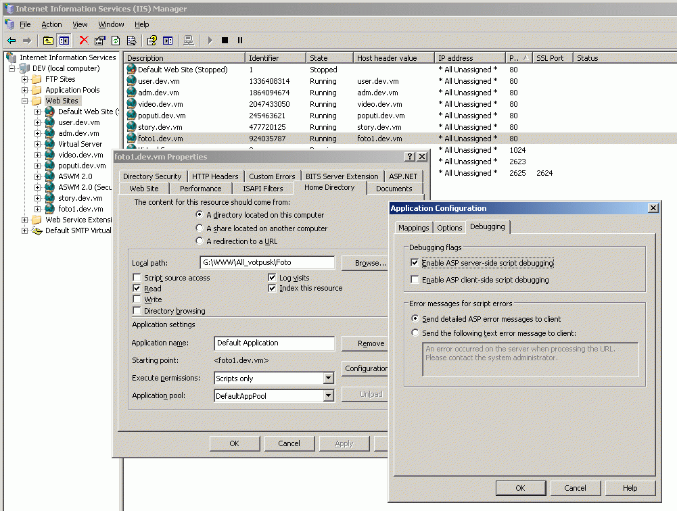Viewport: 677px width, 511px height.
Task: Click the Application Pools folder icon
Action: tap(37, 90)
